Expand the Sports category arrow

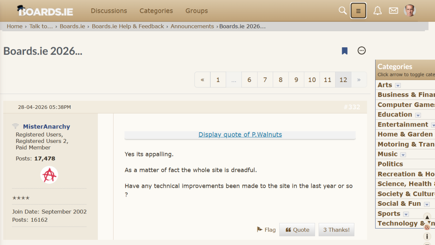tap(406, 214)
